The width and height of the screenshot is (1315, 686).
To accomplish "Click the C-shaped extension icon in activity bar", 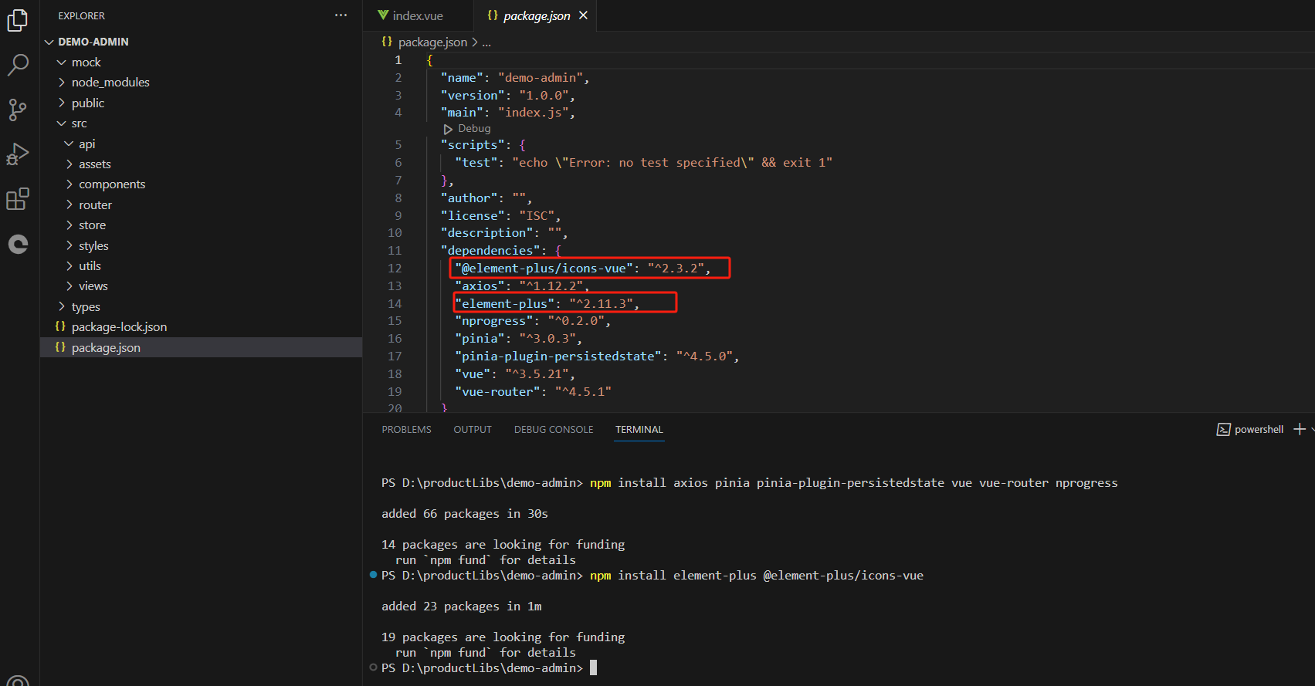I will point(18,245).
